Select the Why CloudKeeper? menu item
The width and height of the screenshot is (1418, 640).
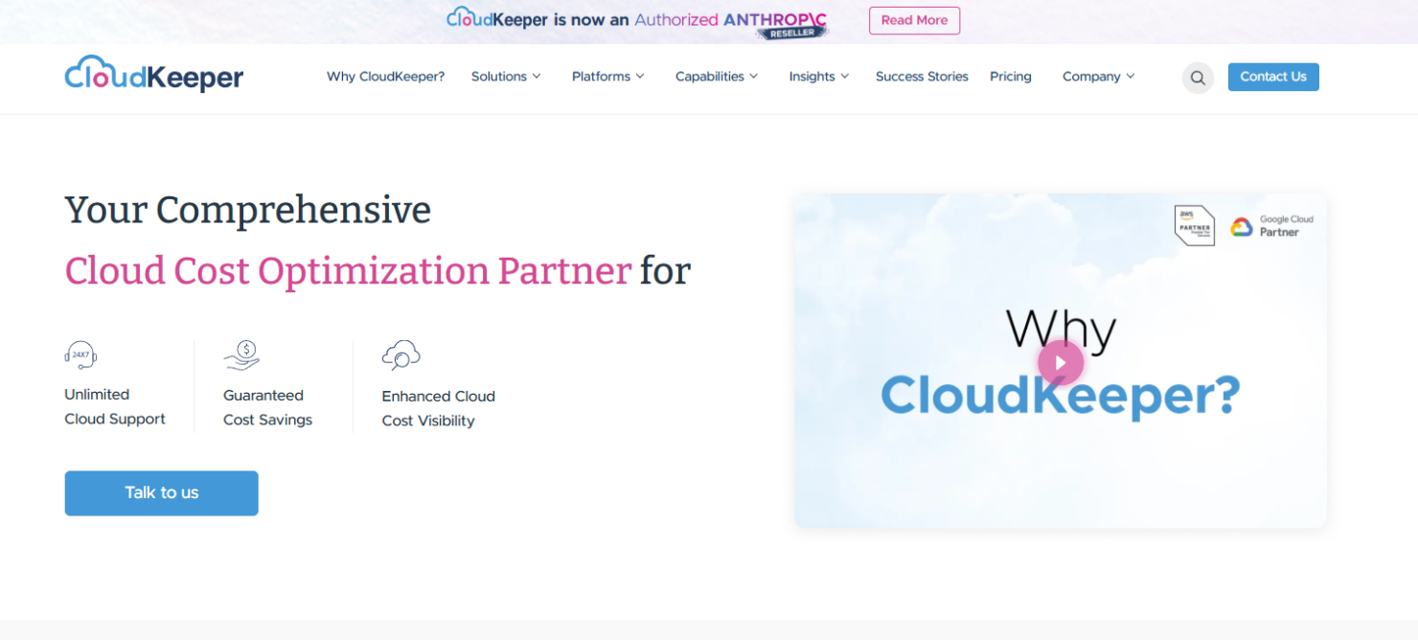[x=385, y=76]
